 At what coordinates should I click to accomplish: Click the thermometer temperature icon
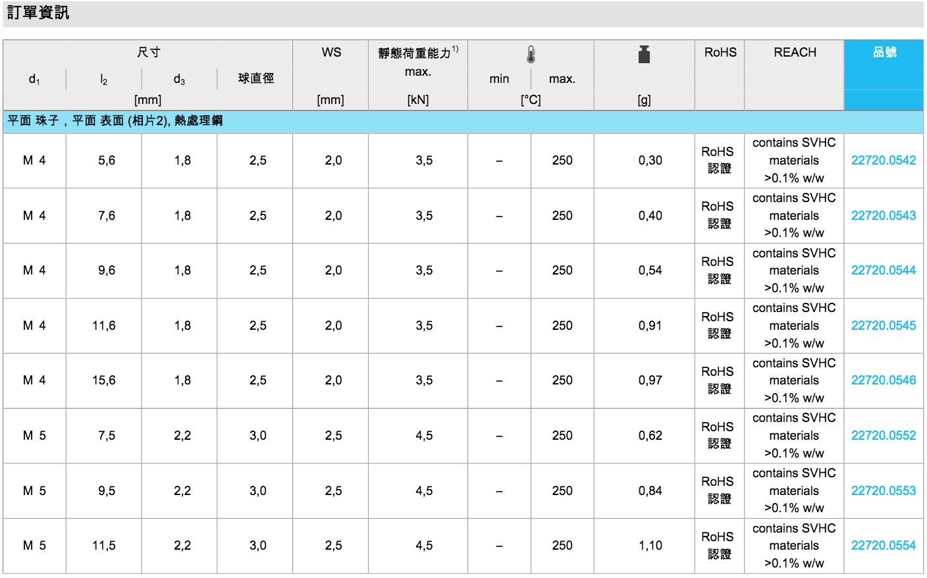tap(531, 55)
